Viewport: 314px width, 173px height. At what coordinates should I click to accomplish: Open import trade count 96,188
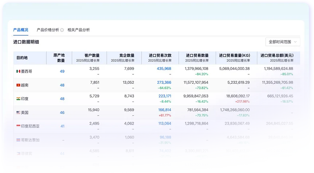tap(165, 137)
